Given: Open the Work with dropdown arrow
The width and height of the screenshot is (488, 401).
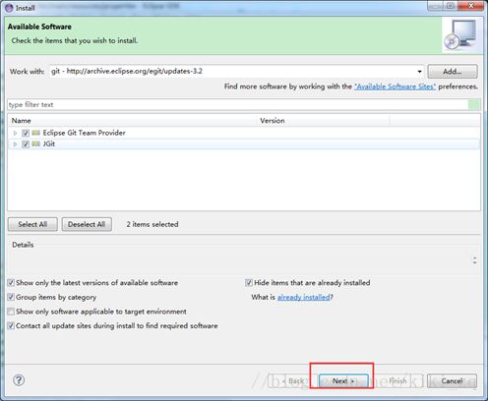Looking at the screenshot, I should pos(419,72).
